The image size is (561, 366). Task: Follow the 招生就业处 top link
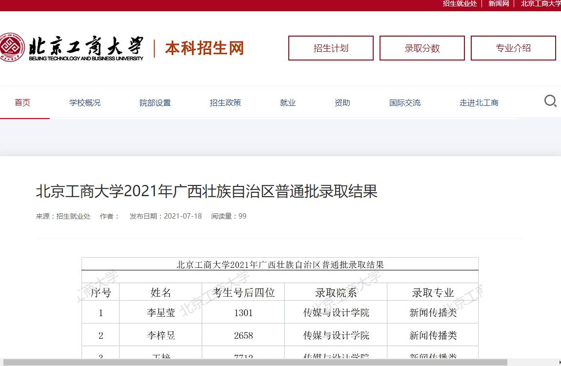[x=460, y=3]
